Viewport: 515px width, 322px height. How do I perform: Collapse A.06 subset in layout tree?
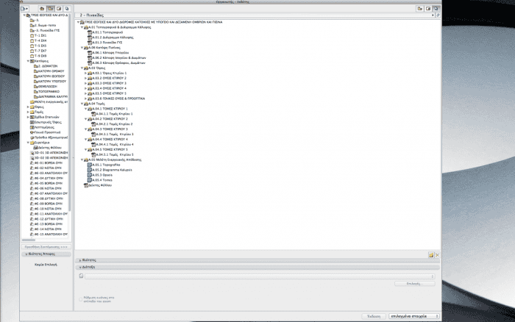[x=82, y=48]
